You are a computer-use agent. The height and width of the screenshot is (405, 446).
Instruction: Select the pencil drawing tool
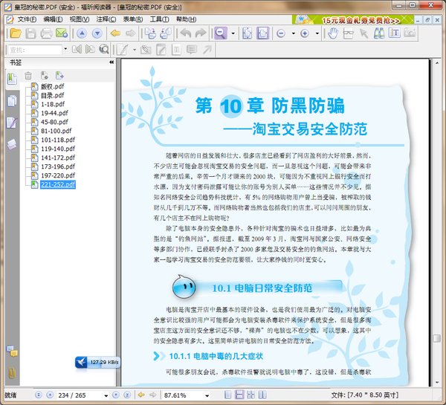coord(123,50)
